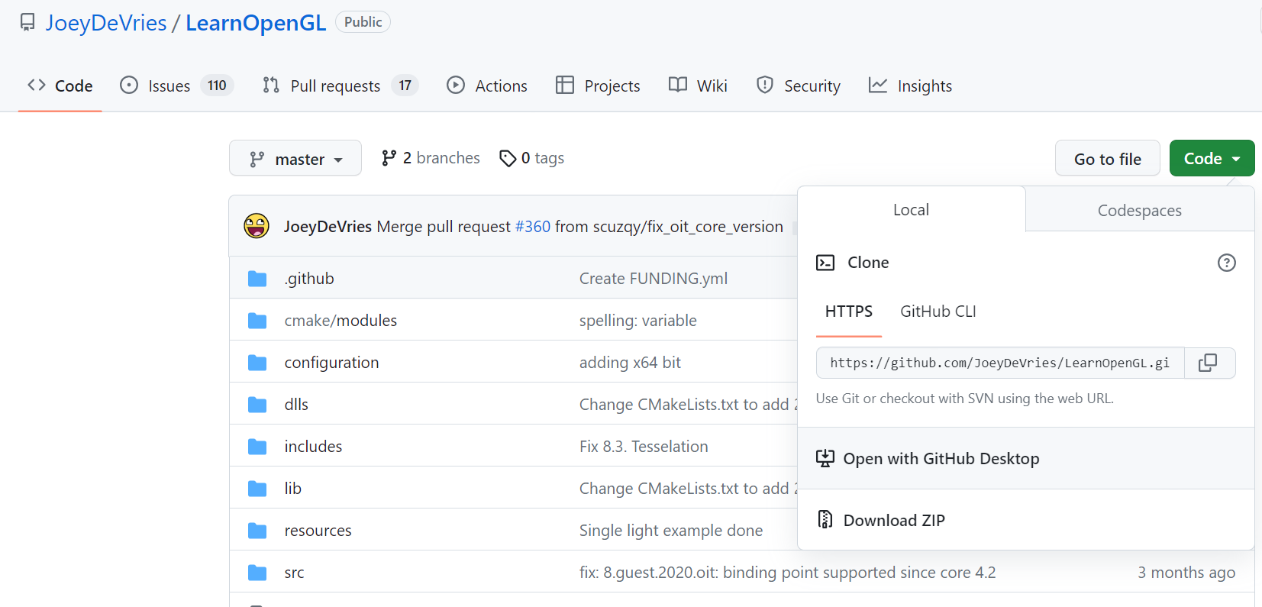Click the JoeyDeVries smiley avatar

click(257, 226)
